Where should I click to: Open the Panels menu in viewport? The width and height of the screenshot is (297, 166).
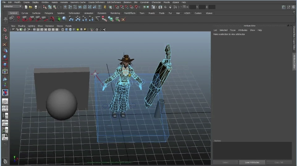click(x=68, y=26)
